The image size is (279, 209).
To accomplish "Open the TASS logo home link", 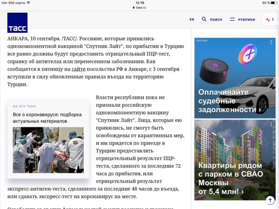I will [x=18, y=23].
